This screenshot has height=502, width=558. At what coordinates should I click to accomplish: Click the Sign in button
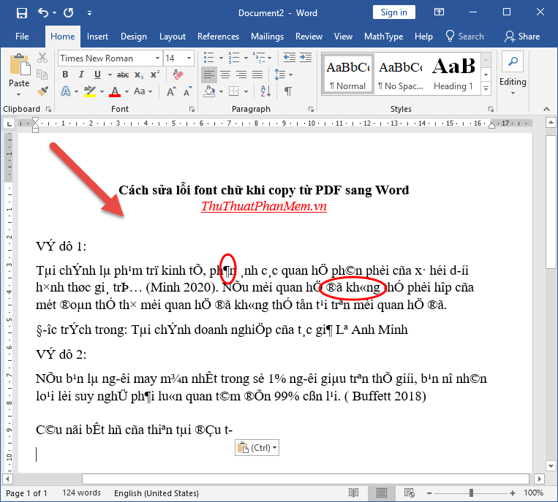[394, 12]
